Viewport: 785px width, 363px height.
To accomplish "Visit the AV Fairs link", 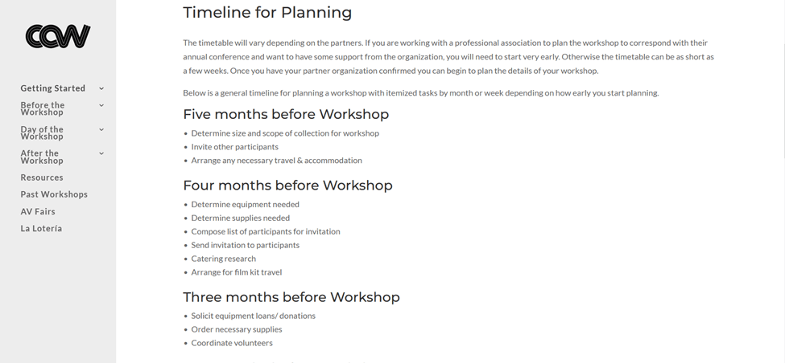I will point(38,211).
